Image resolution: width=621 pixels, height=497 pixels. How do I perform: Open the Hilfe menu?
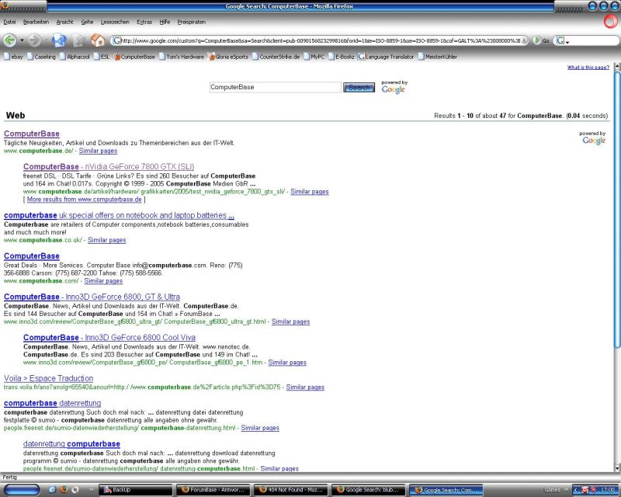coord(165,23)
